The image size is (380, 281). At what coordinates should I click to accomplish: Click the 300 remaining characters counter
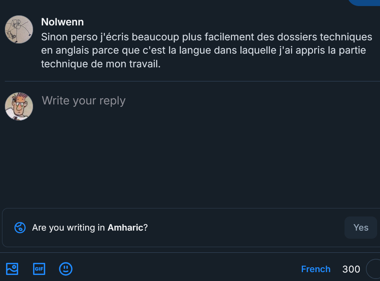tap(351, 269)
